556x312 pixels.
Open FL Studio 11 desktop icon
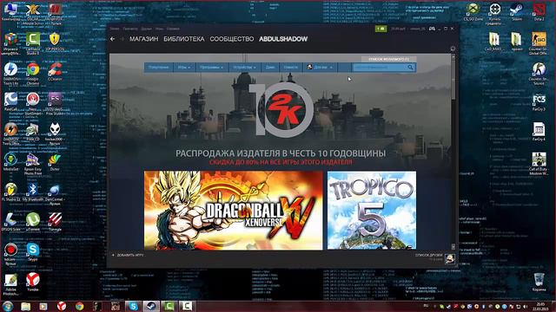10,192
